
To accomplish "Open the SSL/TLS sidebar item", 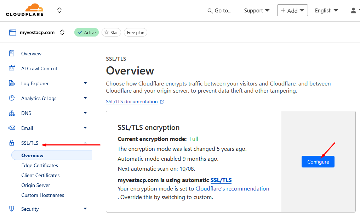I will (x=30, y=143).
